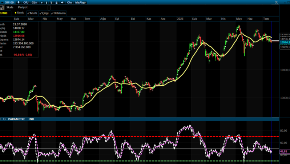This screenshot has height=164, width=290.
Task: Click the right arrow icon before Oto
Action: (62, 3)
